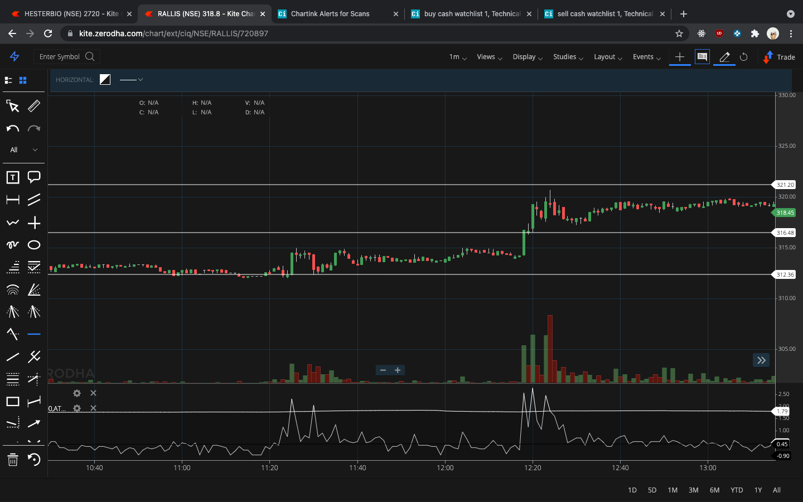Viewport: 803px width, 502px height.
Task: Open the horizontal line color swatch
Action: [105, 80]
